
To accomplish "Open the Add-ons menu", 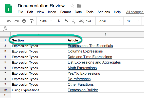I will point(104,12).
